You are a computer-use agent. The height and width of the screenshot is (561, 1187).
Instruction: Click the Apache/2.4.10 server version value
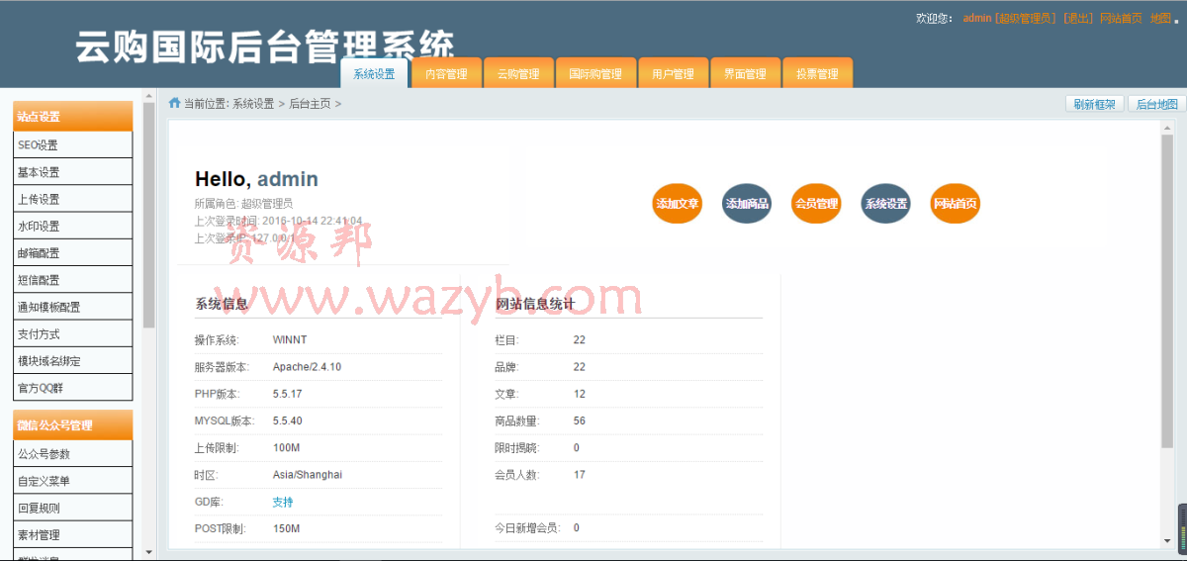[x=307, y=367]
